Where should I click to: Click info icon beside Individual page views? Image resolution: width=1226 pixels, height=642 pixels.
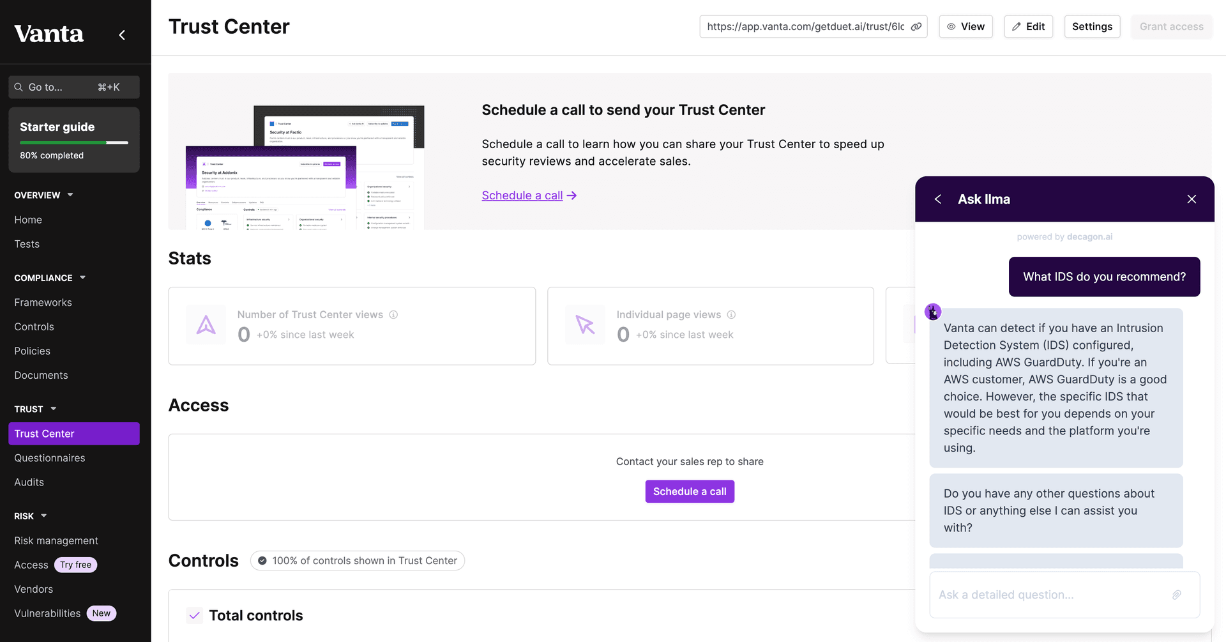(731, 315)
